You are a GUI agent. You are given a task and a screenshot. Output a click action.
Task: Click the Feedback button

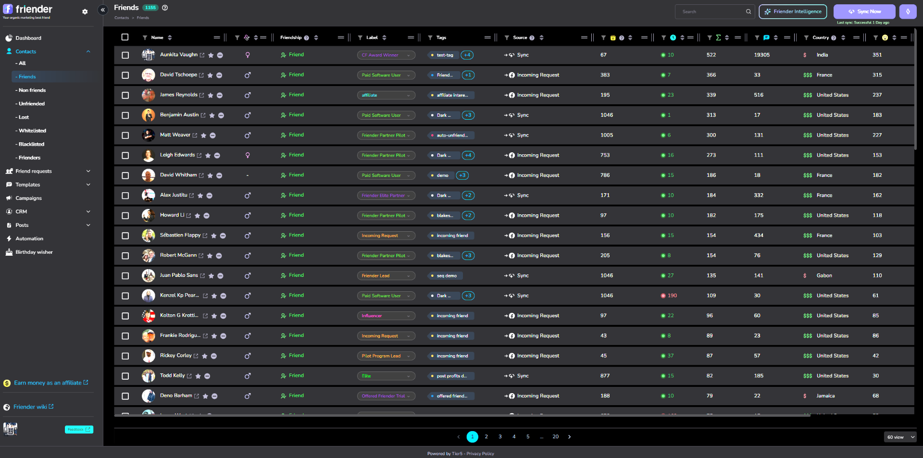point(79,430)
